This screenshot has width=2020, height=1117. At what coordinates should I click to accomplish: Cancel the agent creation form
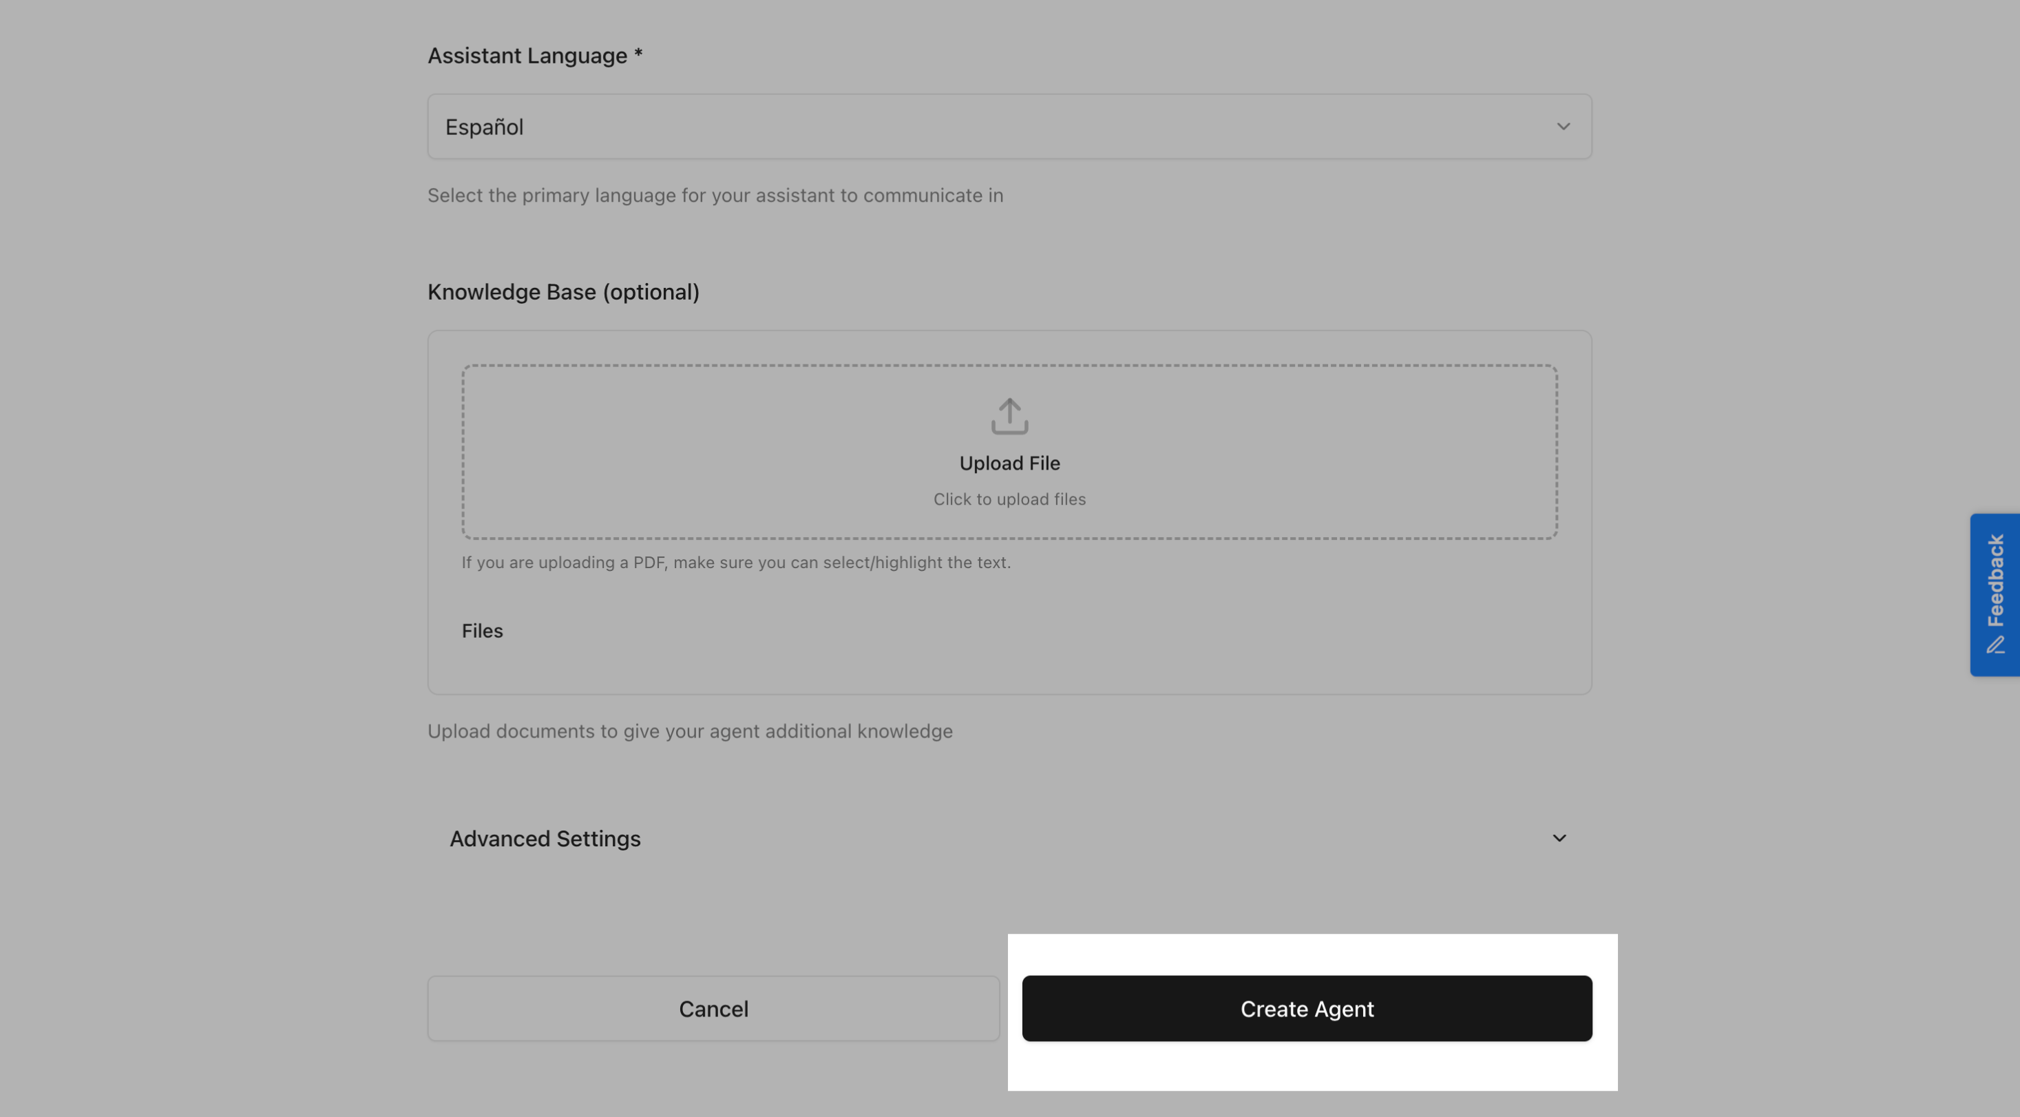(713, 1009)
